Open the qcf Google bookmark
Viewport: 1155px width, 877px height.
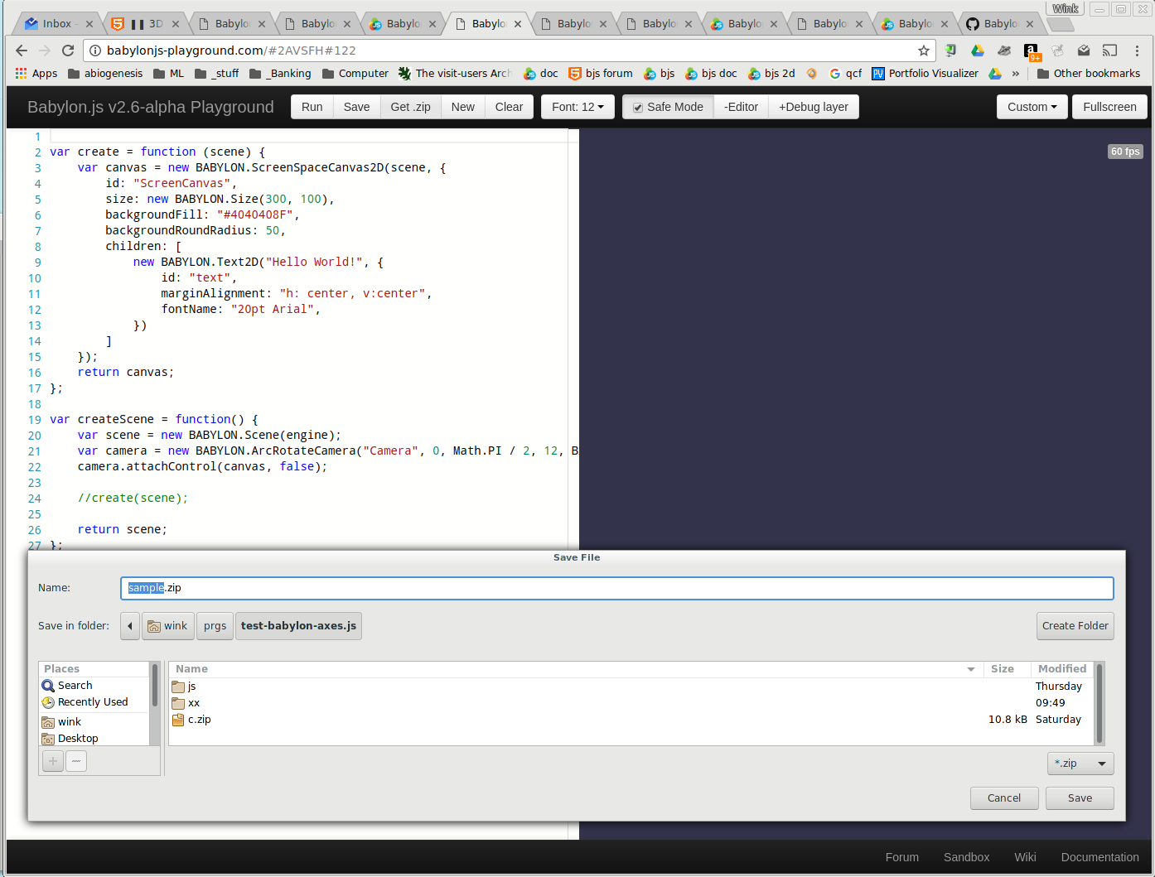pyautogui.click(x=846, y=74)
